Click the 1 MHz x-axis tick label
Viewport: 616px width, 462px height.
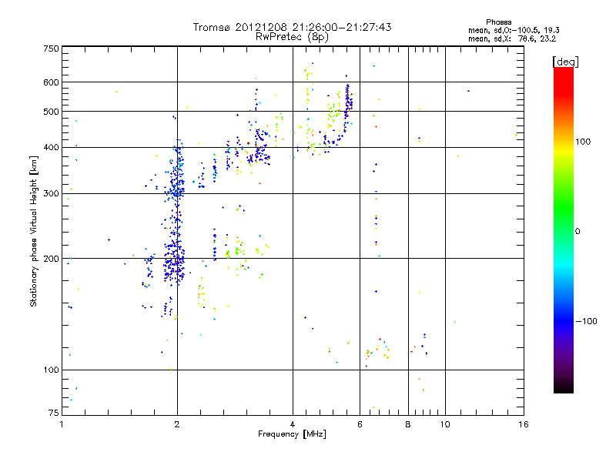[x=62, y=424]
